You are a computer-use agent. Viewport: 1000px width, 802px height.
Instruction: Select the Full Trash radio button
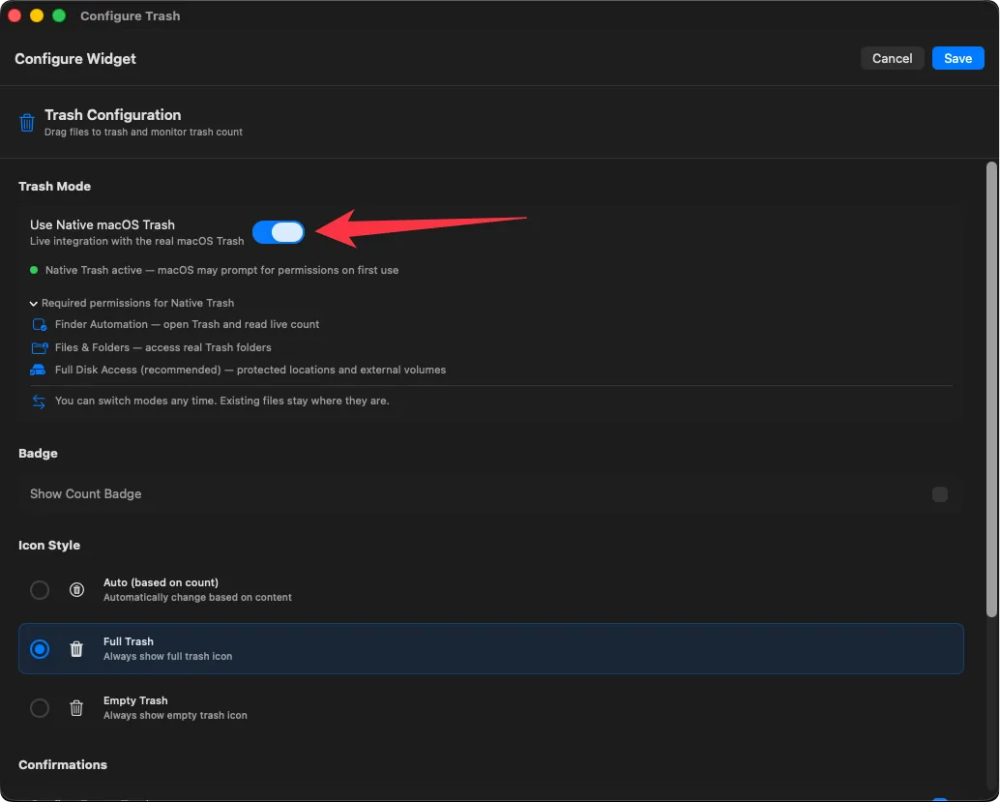click(40, 649)
